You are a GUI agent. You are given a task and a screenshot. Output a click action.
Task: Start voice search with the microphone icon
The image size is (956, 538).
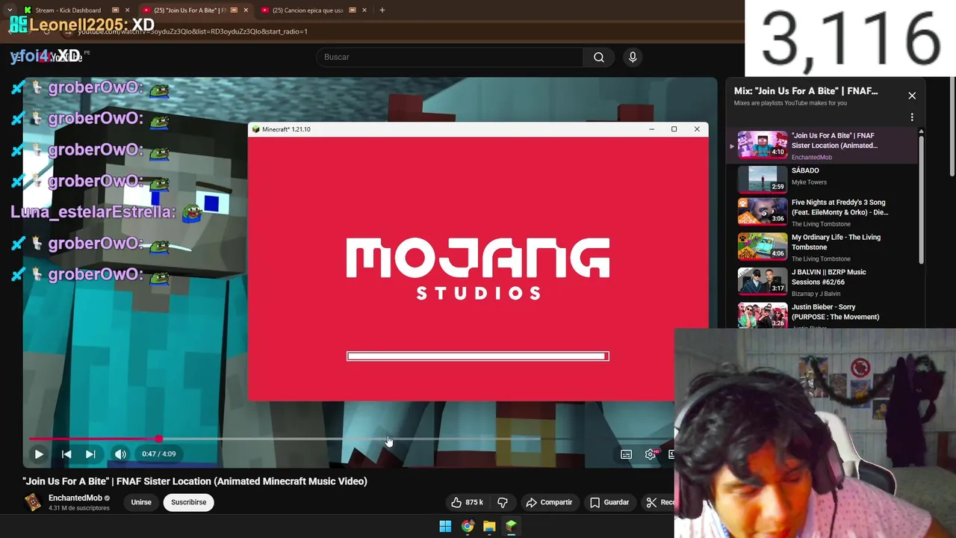633,57
